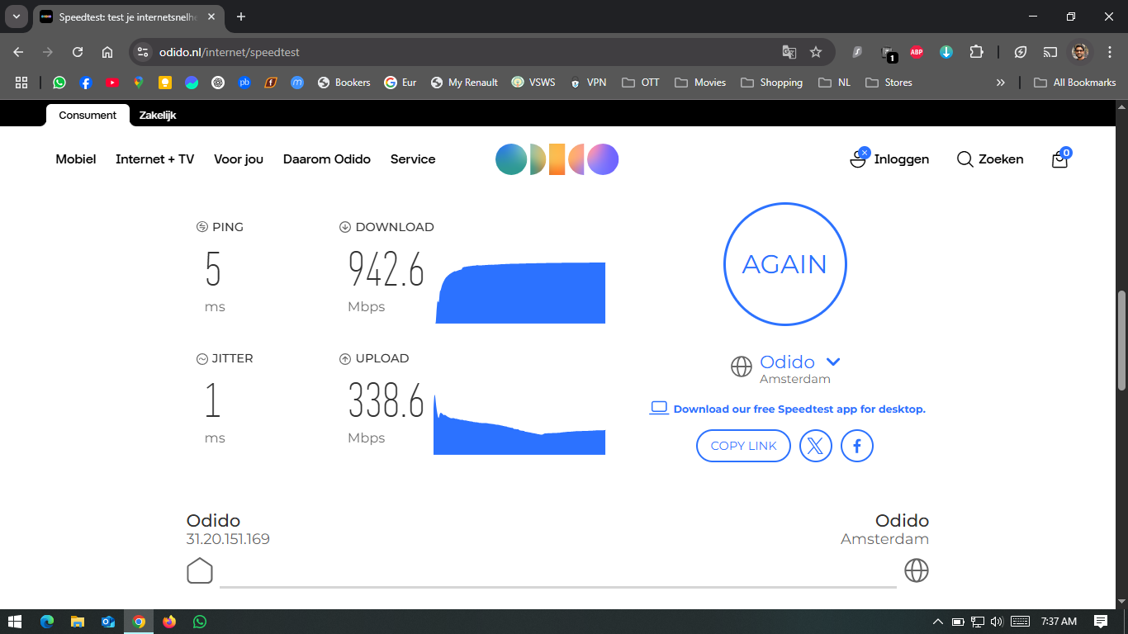Viewport: 1128px width, 634px height.
Task: Open the Service menu
Action: click(413, 159)
